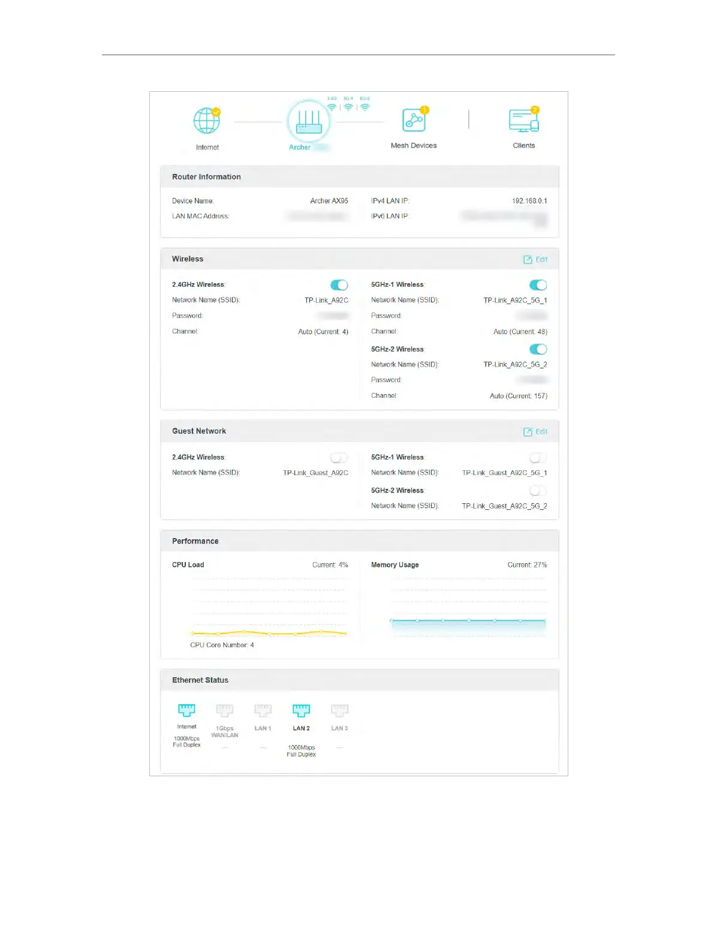Select the Archer router icon

pyautogui.click(x=309, y=121)
